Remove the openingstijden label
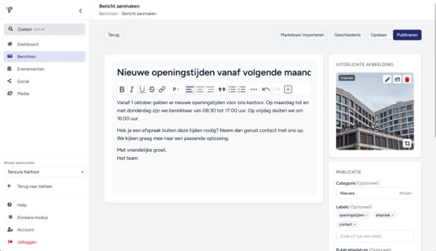Image resolution: width=436 pixels, height=251 pixels. pos(367,216)
